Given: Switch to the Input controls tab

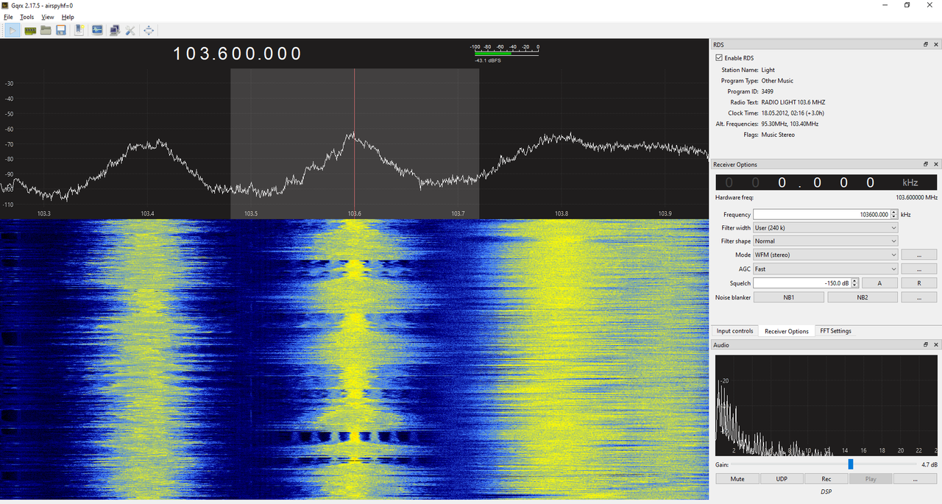Looking at the screenshot, I should 735,331.
